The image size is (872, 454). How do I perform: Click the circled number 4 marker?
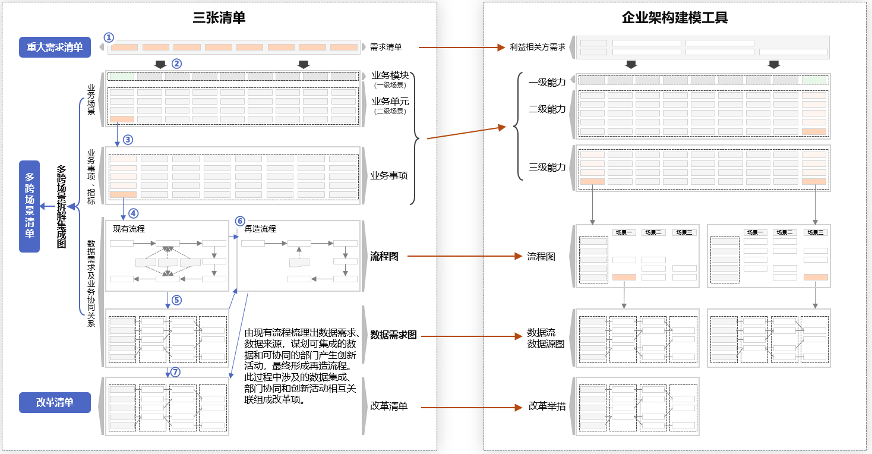[133, 213]
